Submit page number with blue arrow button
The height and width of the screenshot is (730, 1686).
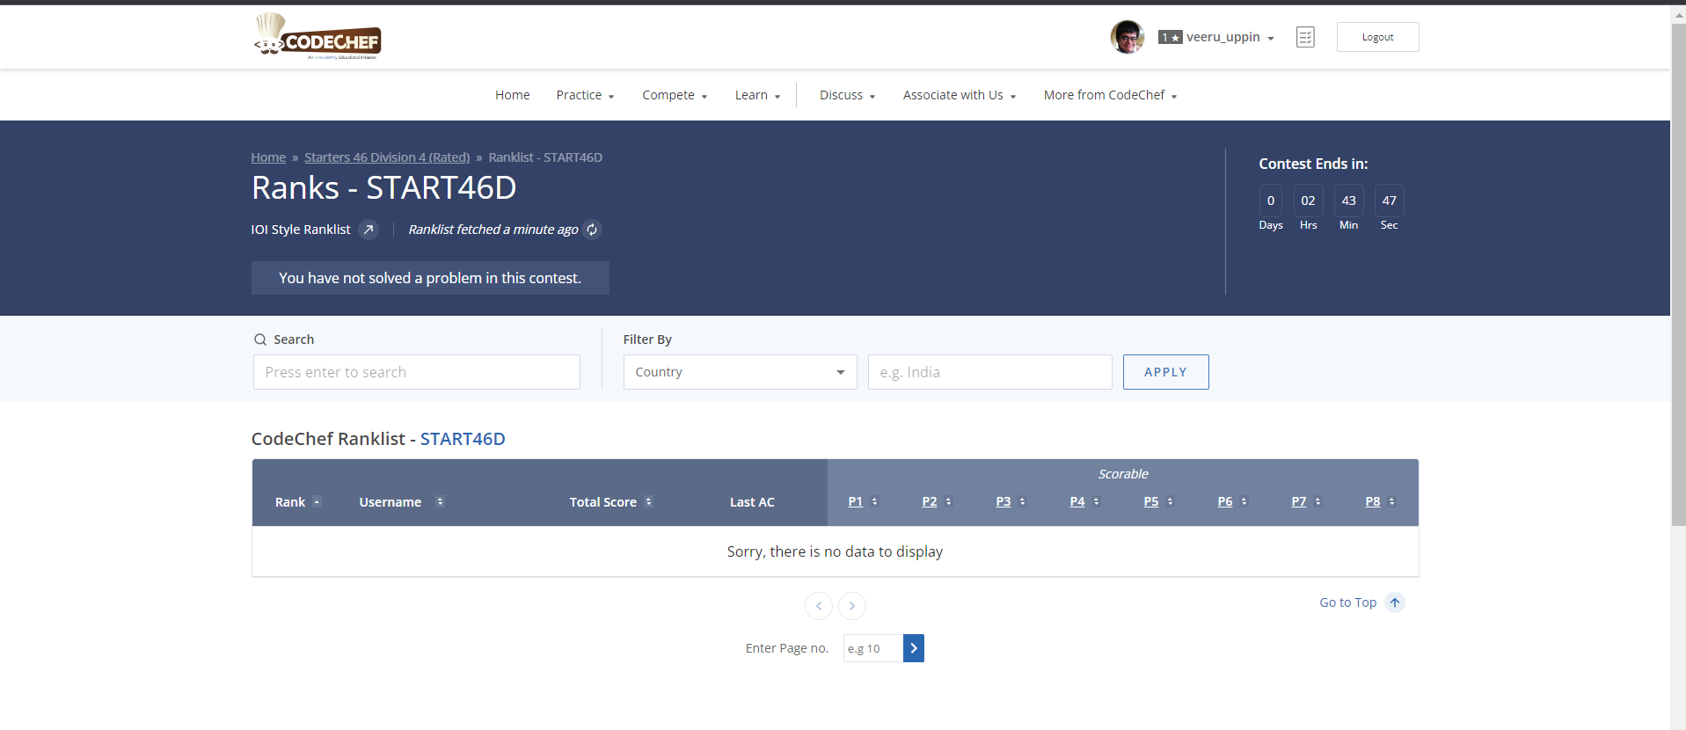click(914, 648)
